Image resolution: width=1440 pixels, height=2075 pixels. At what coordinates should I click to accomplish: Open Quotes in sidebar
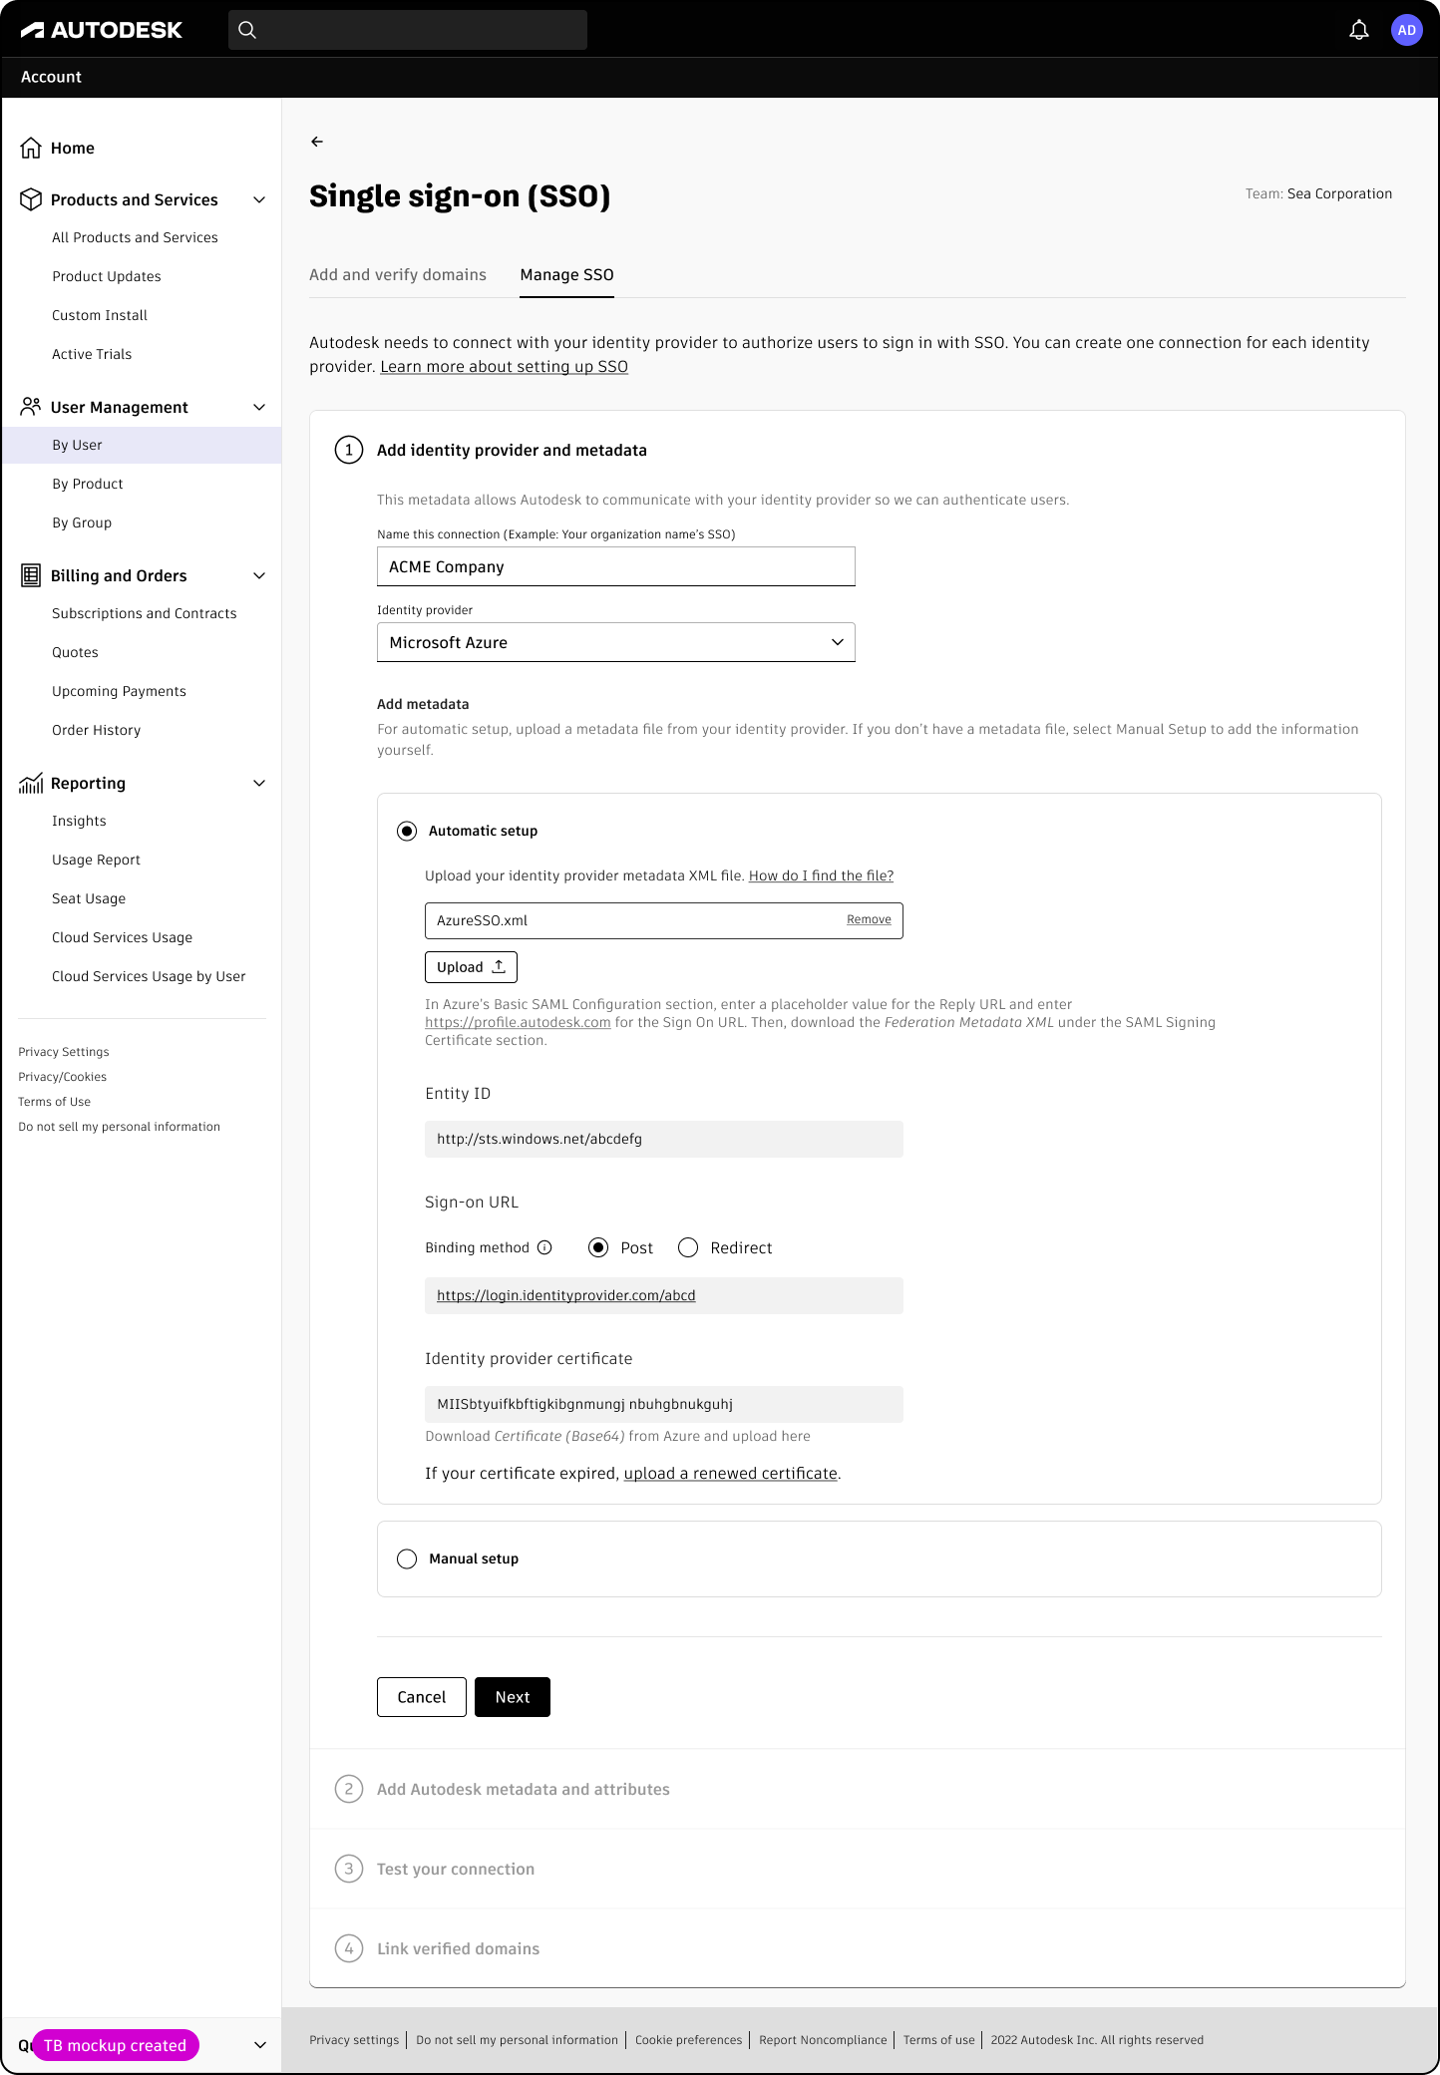[x=75, y=652]
